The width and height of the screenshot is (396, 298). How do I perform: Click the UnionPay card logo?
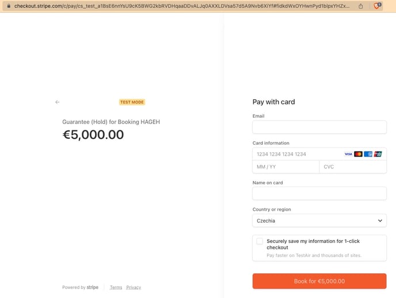point(378,154)
